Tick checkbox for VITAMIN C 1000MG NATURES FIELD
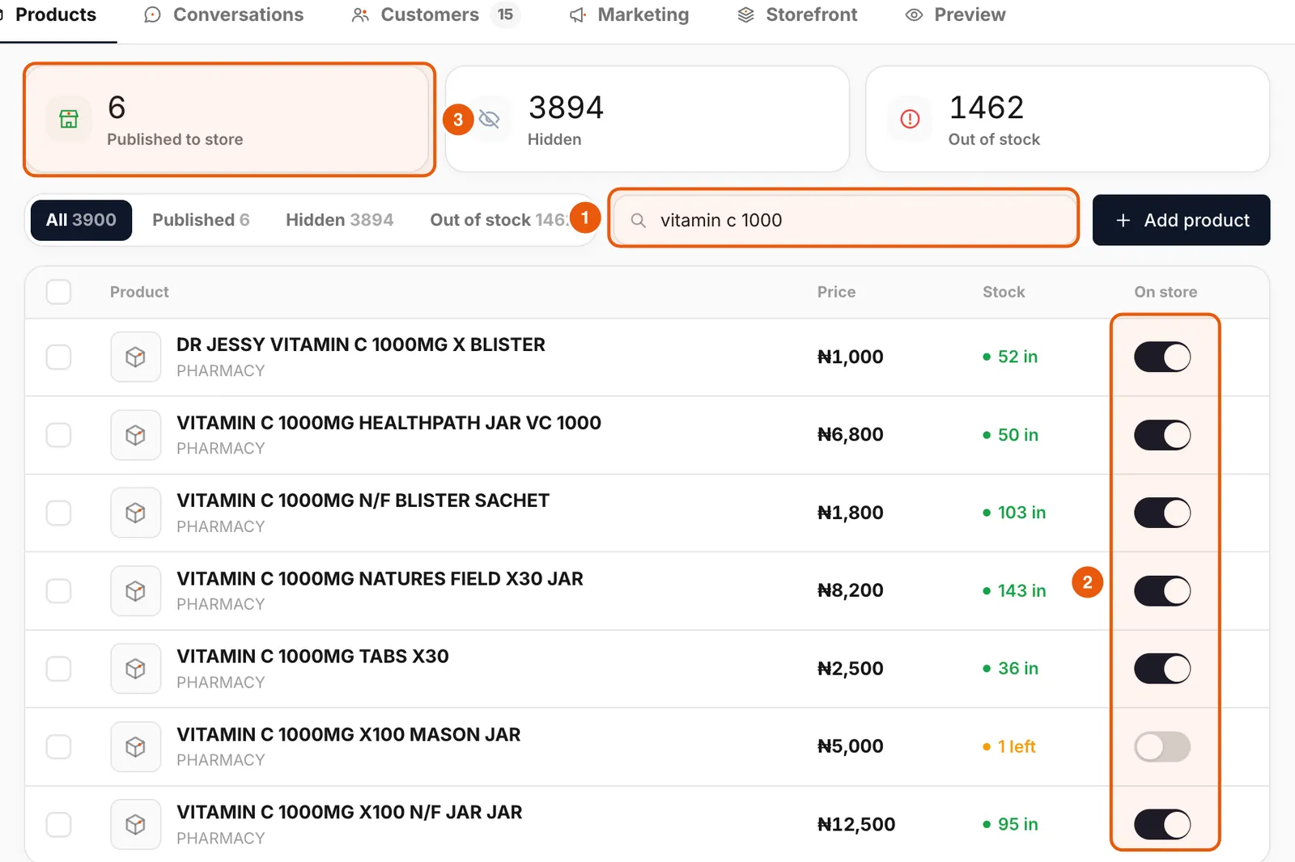 click(x=58, y=590)
